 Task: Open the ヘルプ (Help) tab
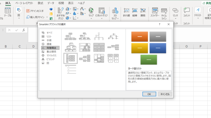tap(81, 3)
